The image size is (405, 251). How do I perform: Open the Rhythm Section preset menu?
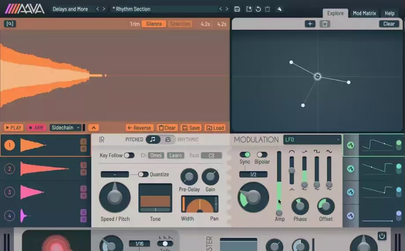point(165,9)
